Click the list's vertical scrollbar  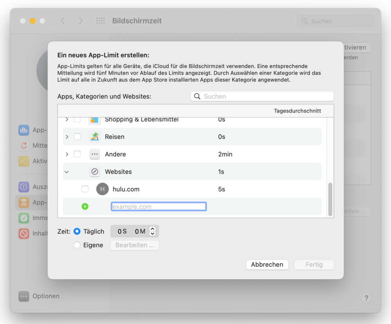330,199
